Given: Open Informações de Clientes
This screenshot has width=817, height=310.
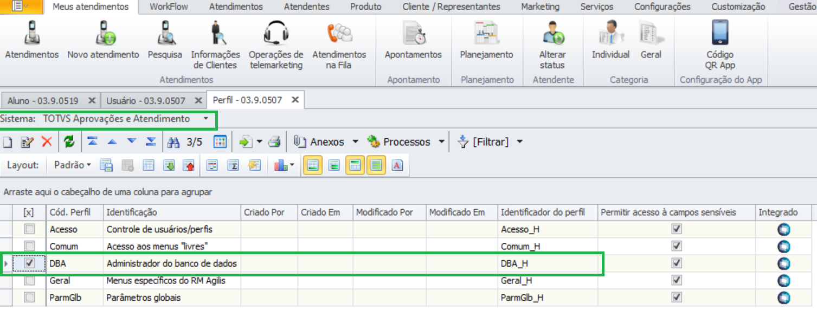Looking at the screenshot, I should click(x=215, y=46).
